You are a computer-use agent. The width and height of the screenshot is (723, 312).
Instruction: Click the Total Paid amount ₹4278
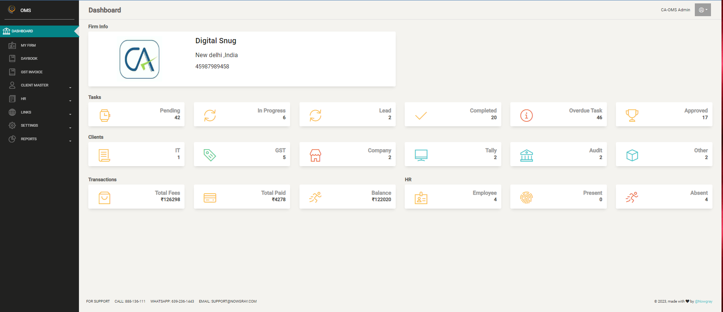pyautogui.click(x=279, y=200)
